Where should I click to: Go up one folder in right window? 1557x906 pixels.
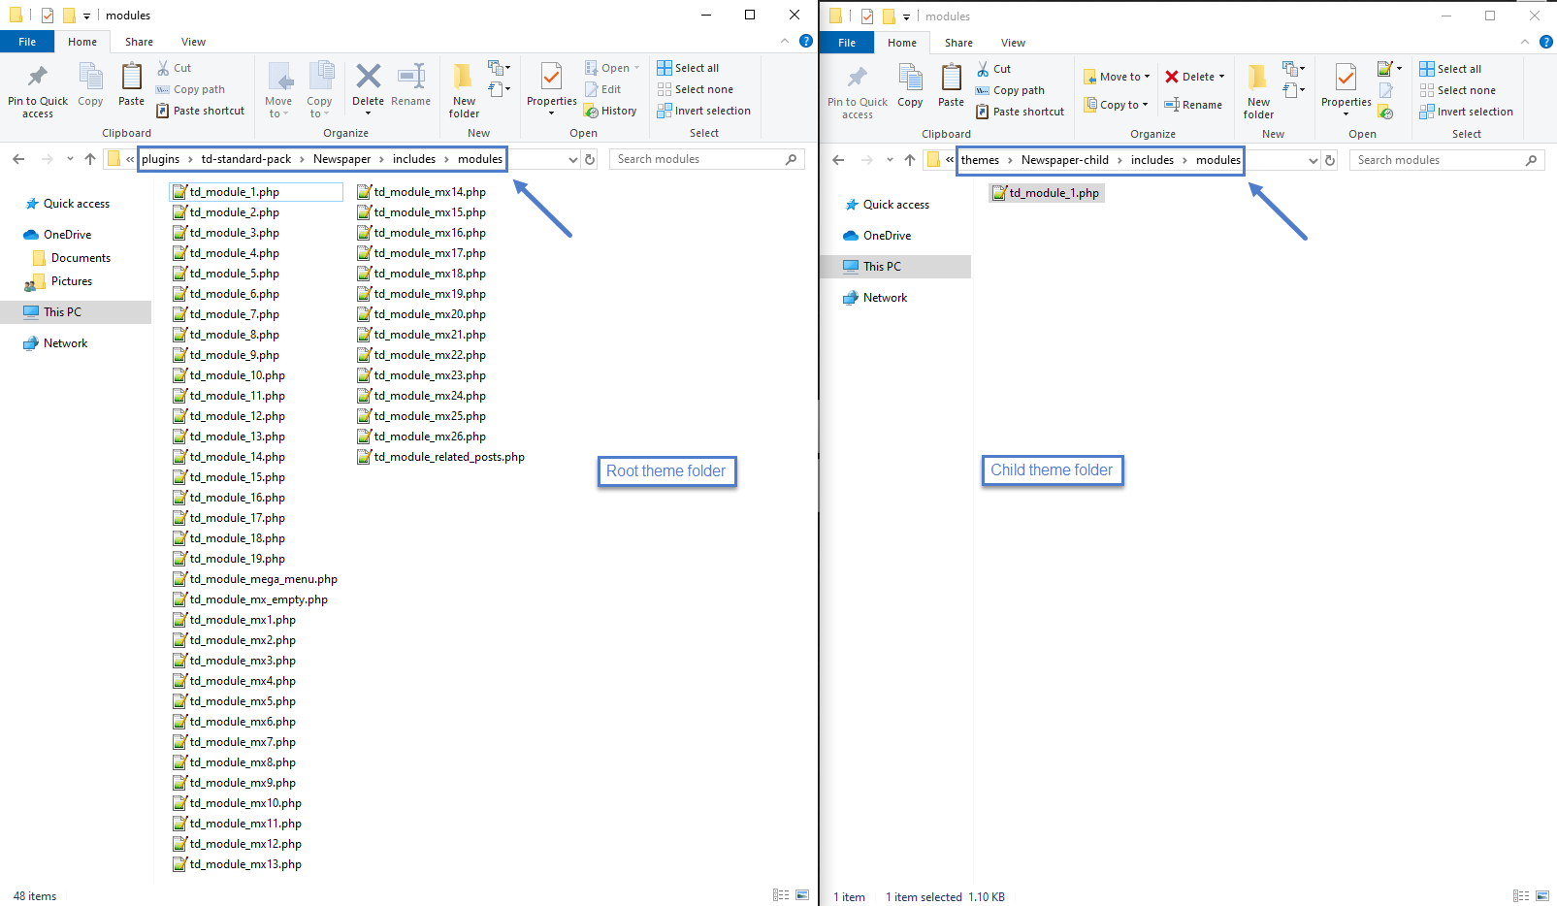[909, 160]
